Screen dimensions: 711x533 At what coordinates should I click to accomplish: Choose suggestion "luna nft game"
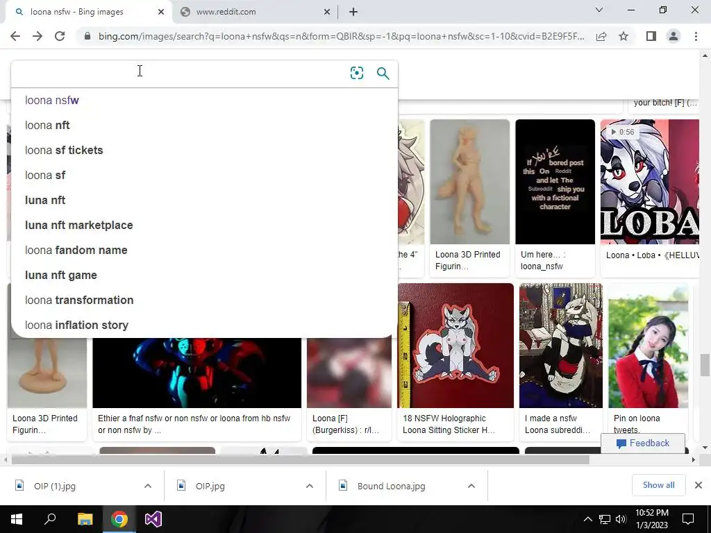[x=205, y=275]
